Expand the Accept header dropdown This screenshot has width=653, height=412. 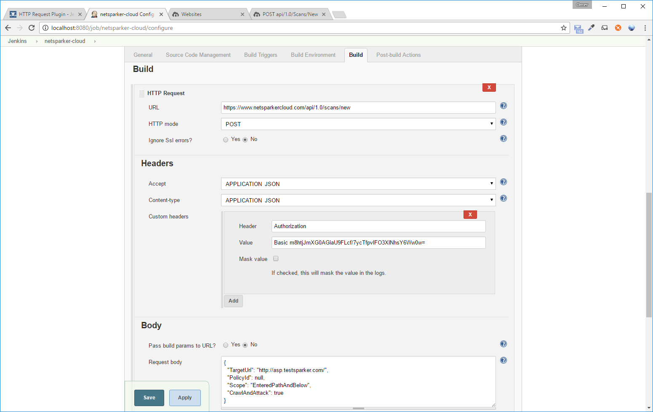point(358,184)
